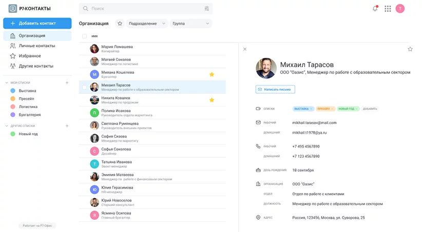Collapse the Мои списки section
This screenshot has width=422, height=232.
pos(7,82)
